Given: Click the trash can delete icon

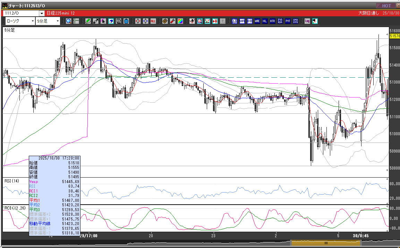Looking at the screenshot, I should coord(126,21).
